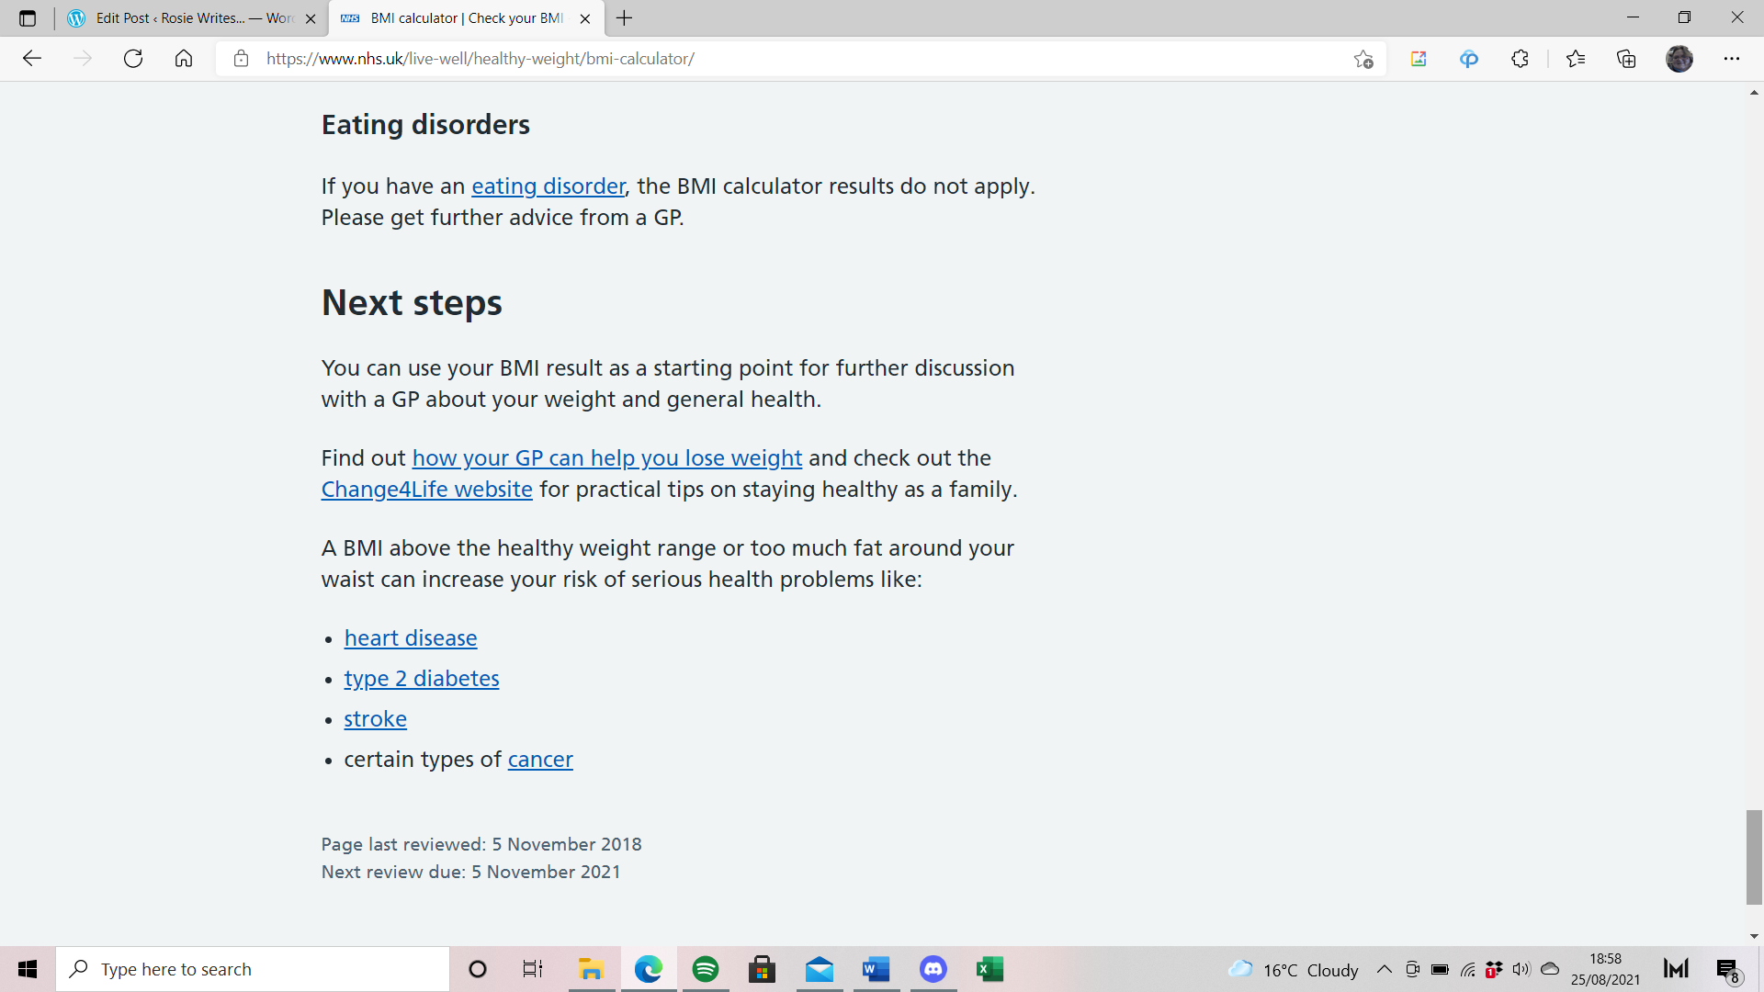Screen dimensions: 1764x992
Task: Open Spotify from the taskbar
Action: pyautogui.click(x=706, y=969)
